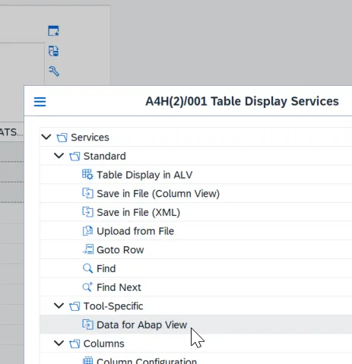This screenshot has height=364, width=352.
Task: Click the Standard tree label
Action: pos(105,156)
